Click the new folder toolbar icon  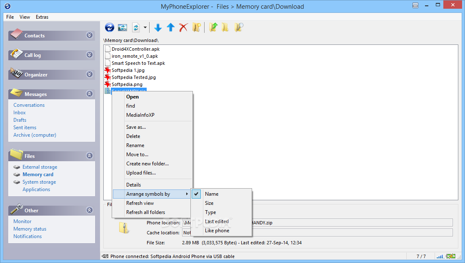click(x=197, y=27)
